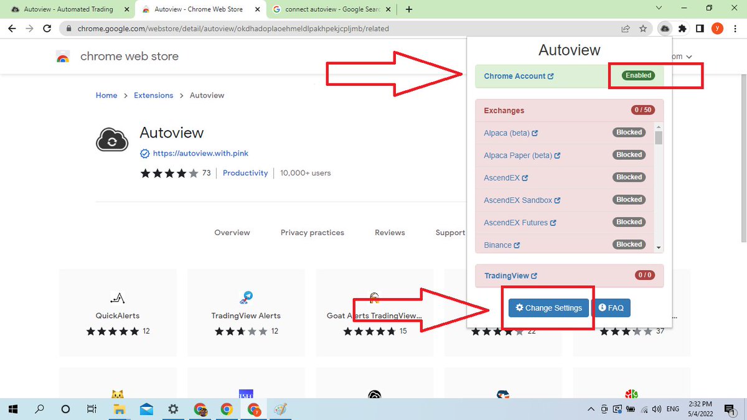Open the AscendEX Sandbox exchange link

point(522,200)
